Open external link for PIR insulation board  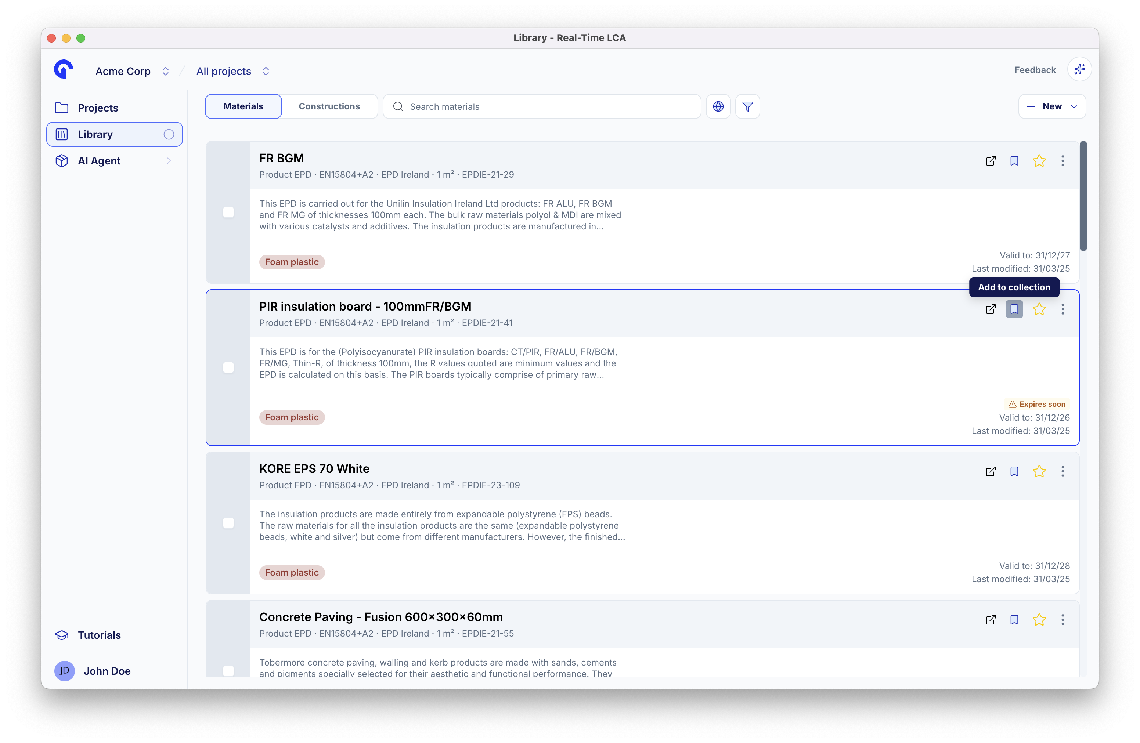991,309
